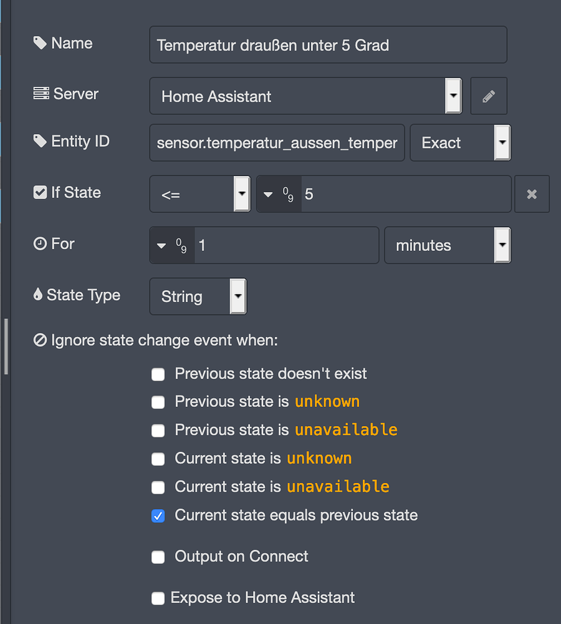Uncheck Current state equals previous state
Image resolution: width=561 pixels, height=624 pixels.
click(x=158, y=515)
